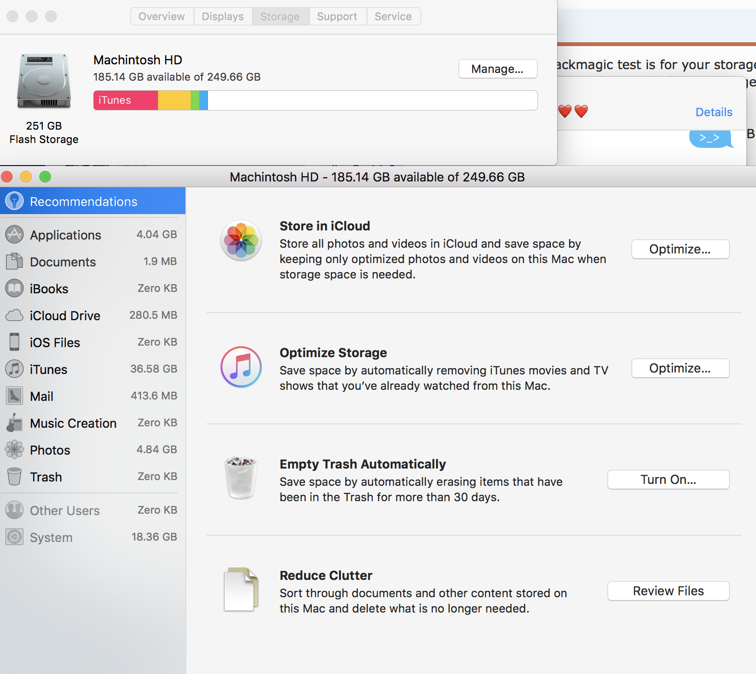This screenshot has width=756, height=674.
Task: Click the green segment of the storage bar
Action: [195, 100]
